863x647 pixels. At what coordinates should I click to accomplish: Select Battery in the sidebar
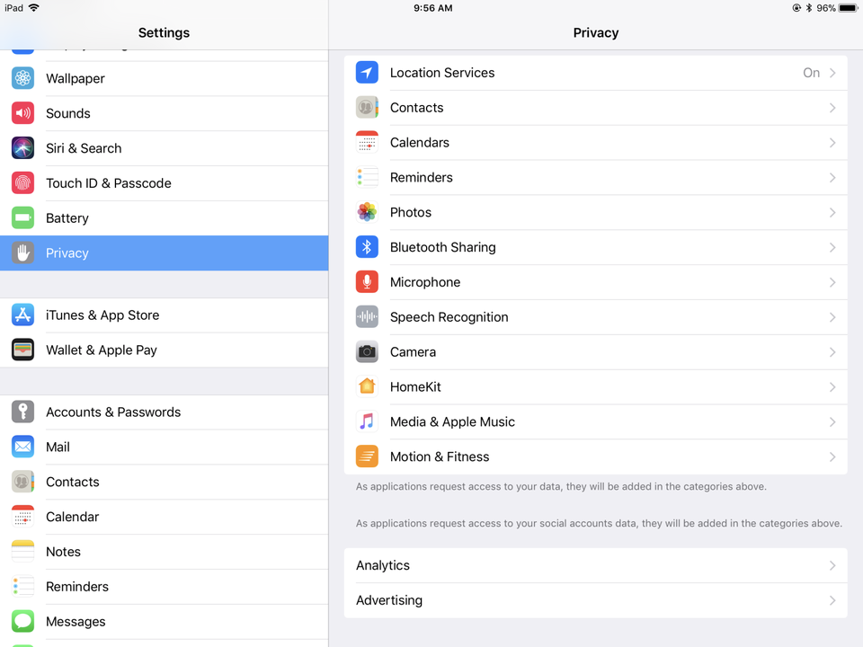point(164,217)
